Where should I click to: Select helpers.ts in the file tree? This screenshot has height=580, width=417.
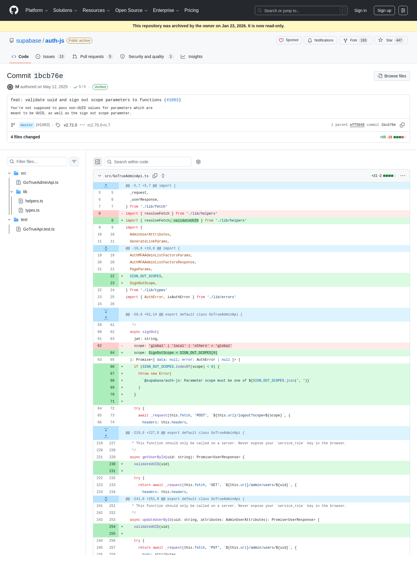click(34, 201)
